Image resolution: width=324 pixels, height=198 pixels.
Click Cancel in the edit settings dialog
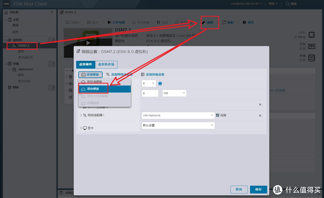click(x=239, y=189)
